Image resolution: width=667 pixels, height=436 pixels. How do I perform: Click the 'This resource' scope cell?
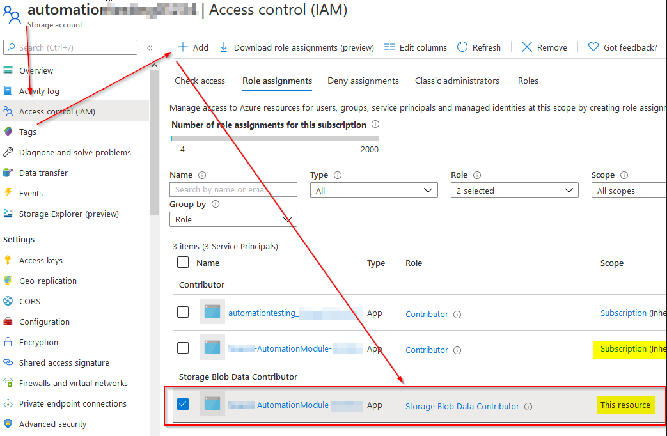pyautogui.click(x=625, y=405)
